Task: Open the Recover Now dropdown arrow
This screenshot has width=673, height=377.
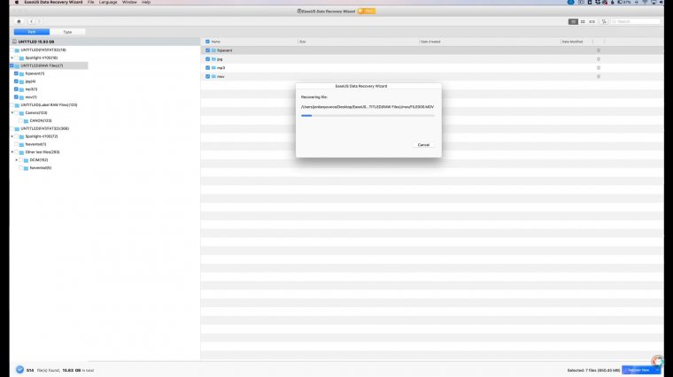Action: coord(657,370)
